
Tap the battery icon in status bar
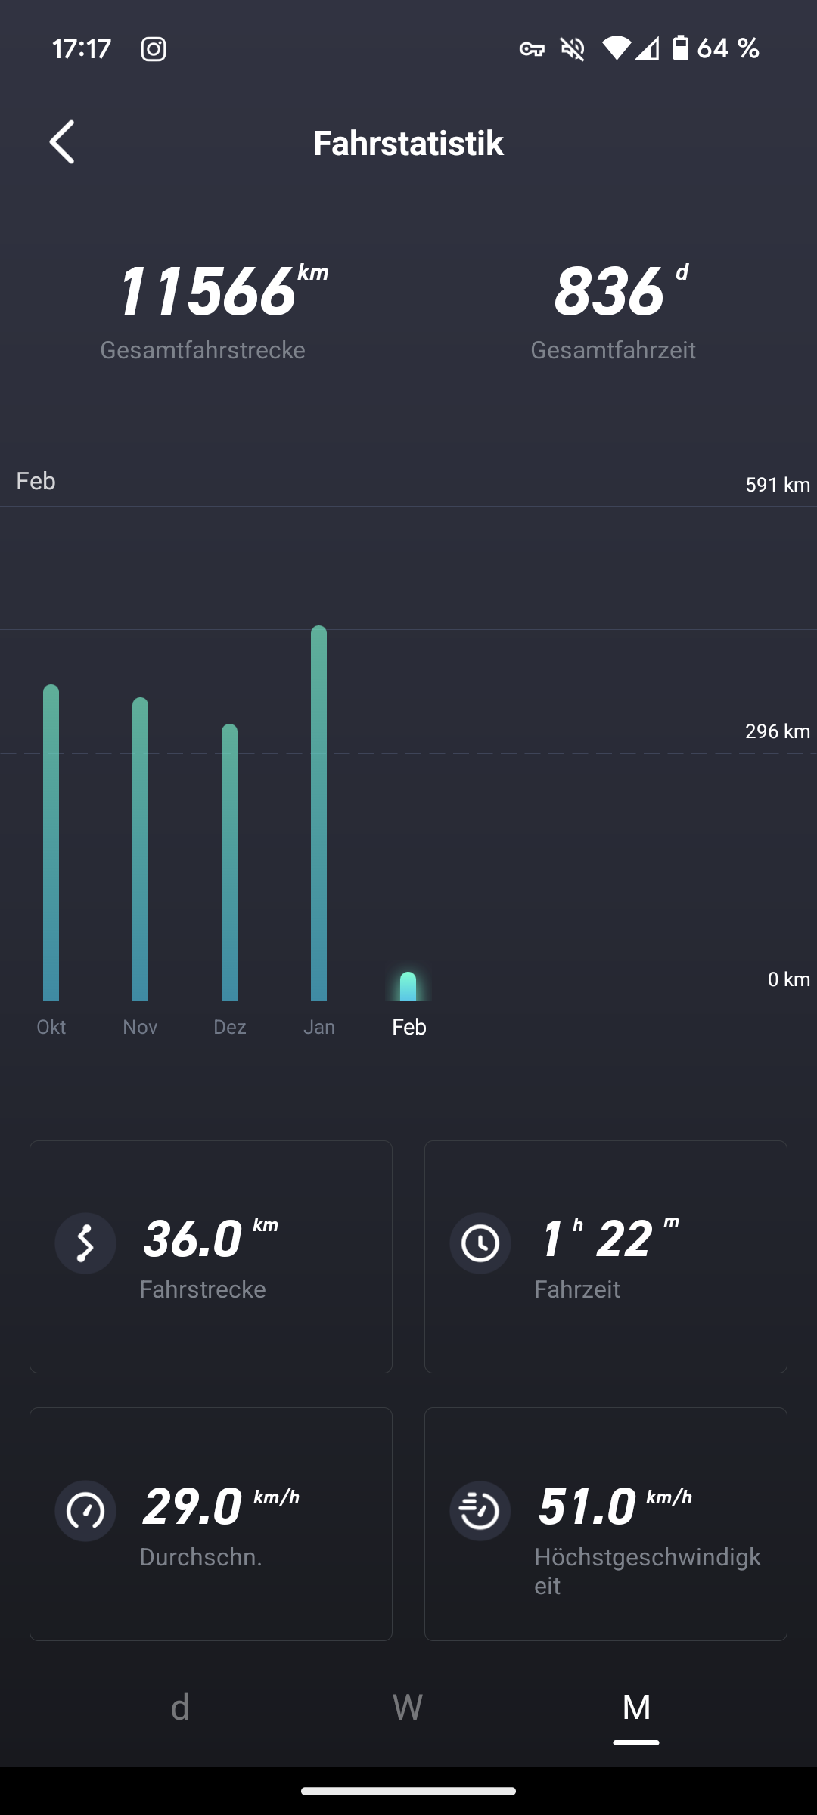click(681, 49)
